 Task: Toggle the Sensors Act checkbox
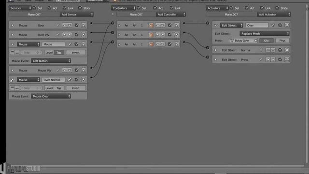click(x=49, y=8)
